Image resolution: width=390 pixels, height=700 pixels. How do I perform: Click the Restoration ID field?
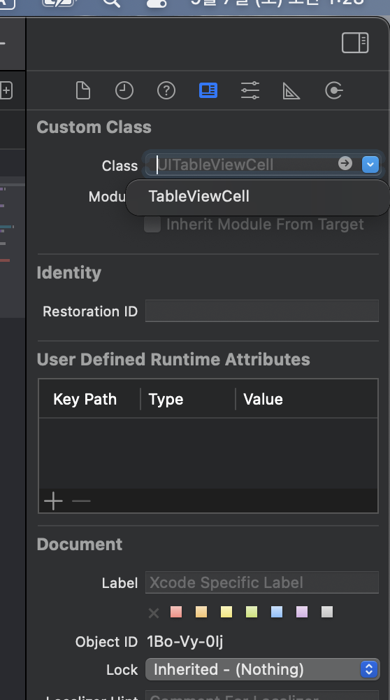(262, 311)
